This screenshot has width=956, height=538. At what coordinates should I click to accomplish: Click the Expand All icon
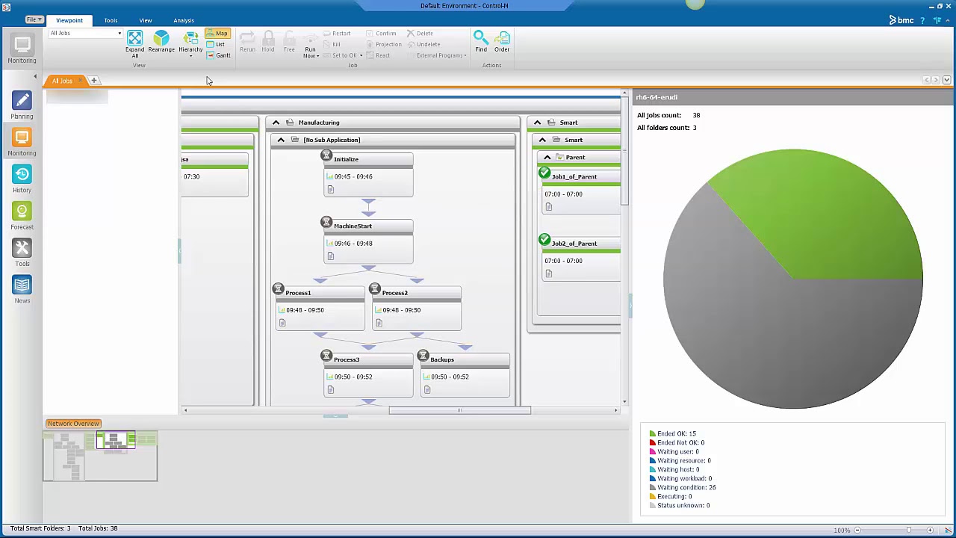[134, 39]
